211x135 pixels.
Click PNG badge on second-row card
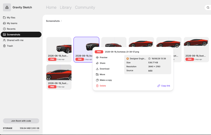tap(52, 87)
